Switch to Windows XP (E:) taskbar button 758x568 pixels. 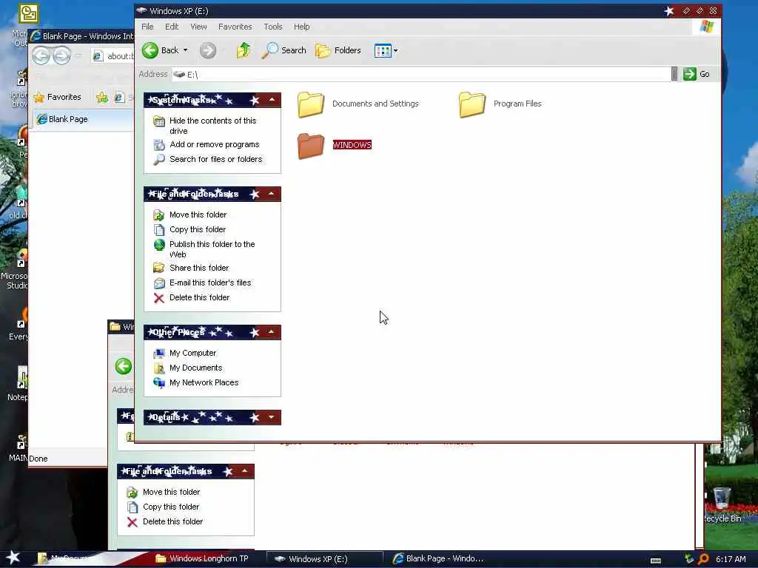(x=325, y=559)
